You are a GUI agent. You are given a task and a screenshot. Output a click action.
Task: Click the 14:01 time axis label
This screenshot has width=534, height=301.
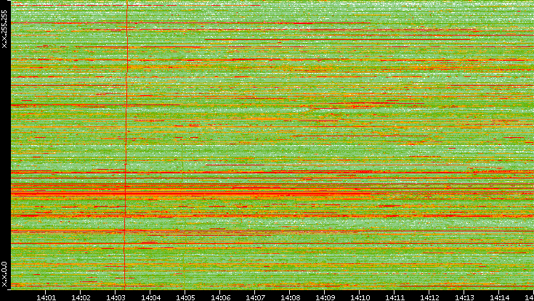tap(46, 297)
